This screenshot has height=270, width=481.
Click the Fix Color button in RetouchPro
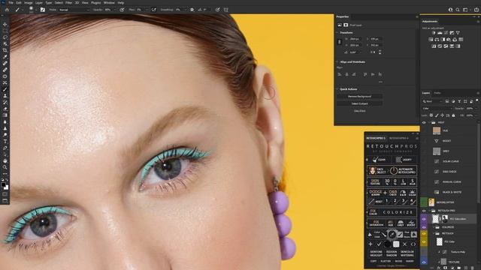pyautogui.click(x=374, y=212)
